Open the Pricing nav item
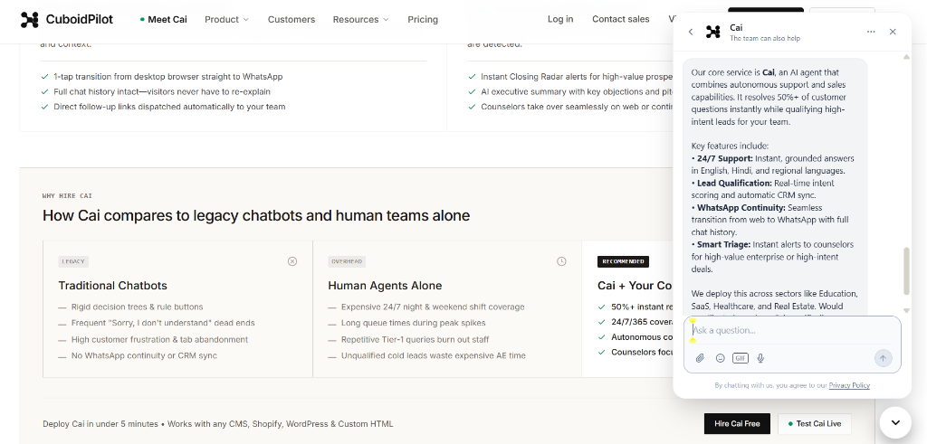 [x=423, y=20]
